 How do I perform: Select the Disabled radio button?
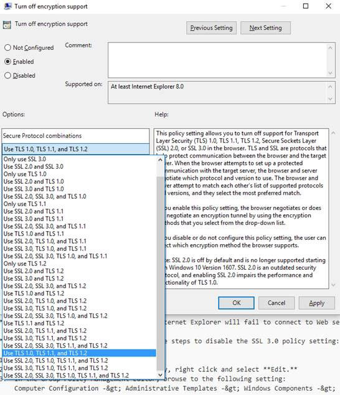[x=8, y=75]
